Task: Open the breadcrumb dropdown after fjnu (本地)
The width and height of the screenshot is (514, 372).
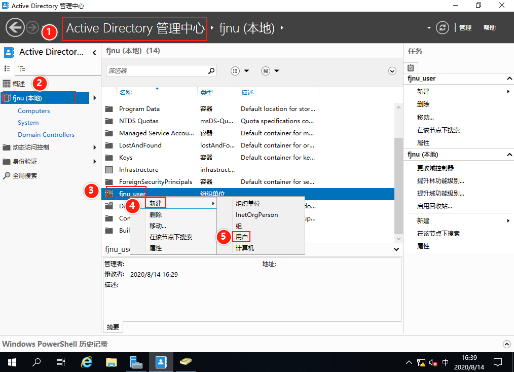Action: [282, 28]
